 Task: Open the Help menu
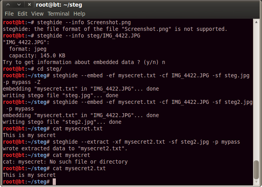(x=79, y=14)
